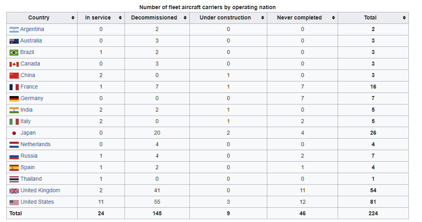The image size is (422, 222).
Task: Click the Spain flag icon
Action: [14, 168]
